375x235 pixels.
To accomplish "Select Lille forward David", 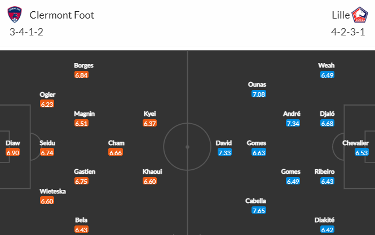I will pyautogui.click(x=224, y=143).
